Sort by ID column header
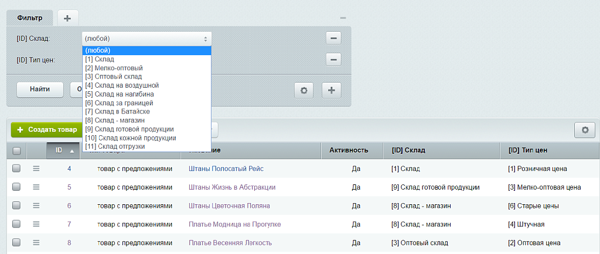600x254 pixels. pos(62,150)
